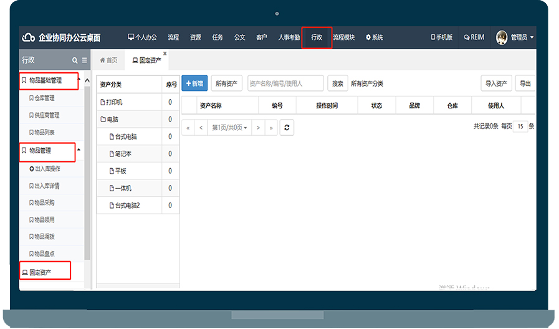This screenshot has height=329, width=559.
Task: Open 物品列表 in sidebar
Action: (x=42, y=132)
